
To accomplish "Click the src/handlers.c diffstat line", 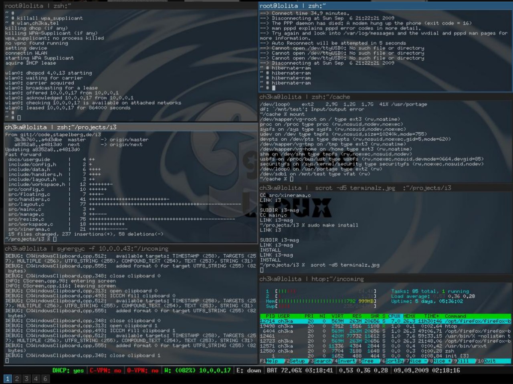I will point(89,199).
